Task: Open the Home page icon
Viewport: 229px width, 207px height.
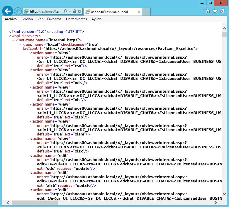Action: [x=208, y=11]
